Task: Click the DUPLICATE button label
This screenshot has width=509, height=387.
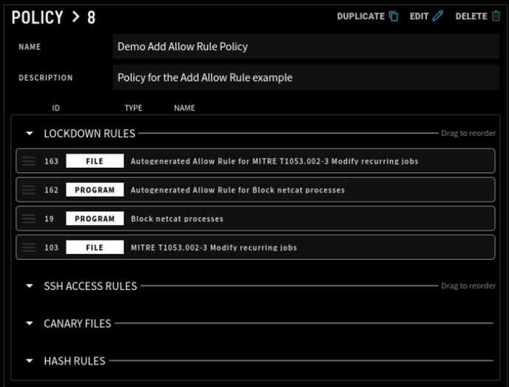Action: point(360,16)
